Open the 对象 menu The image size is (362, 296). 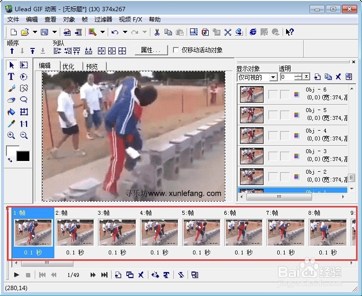coord(69,20)
